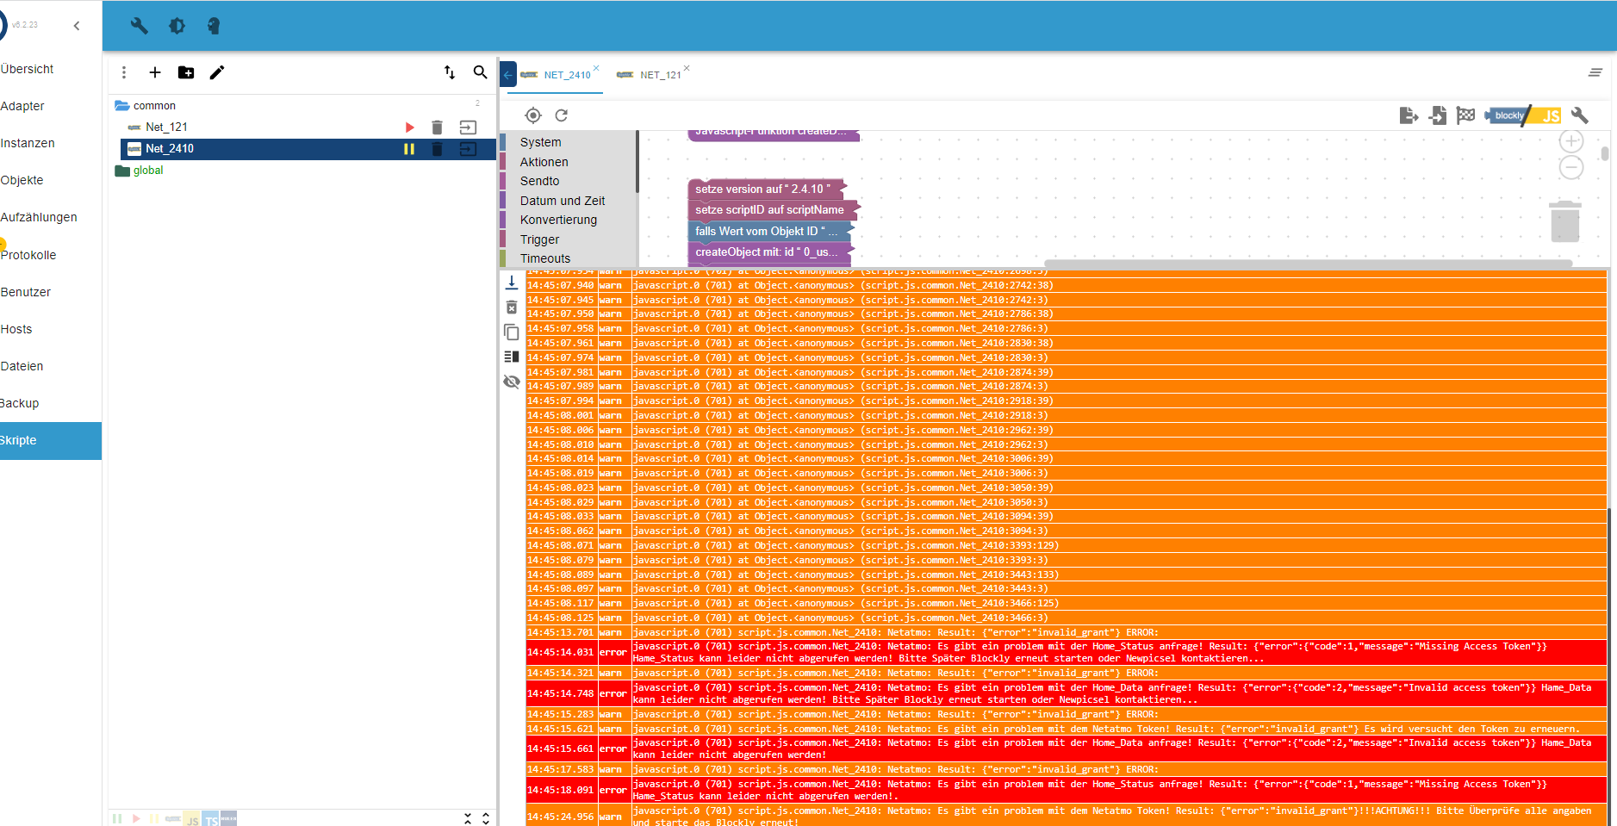Delete the Net_2410 script
Screen dimensions: 1617x826
(437, 149)
